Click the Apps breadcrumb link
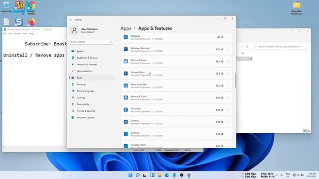The height and width of the screenshot is (179, 319). [126, 28]
